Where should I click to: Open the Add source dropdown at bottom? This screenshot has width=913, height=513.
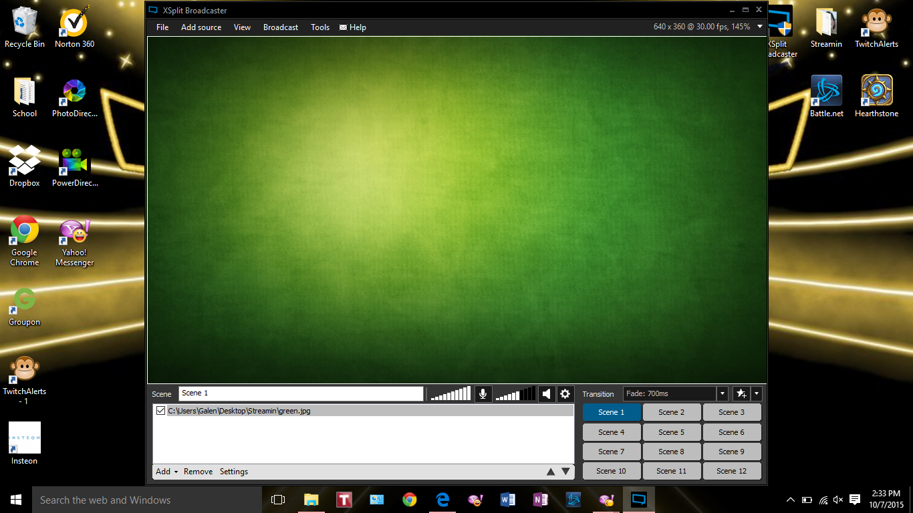[166, 471]
